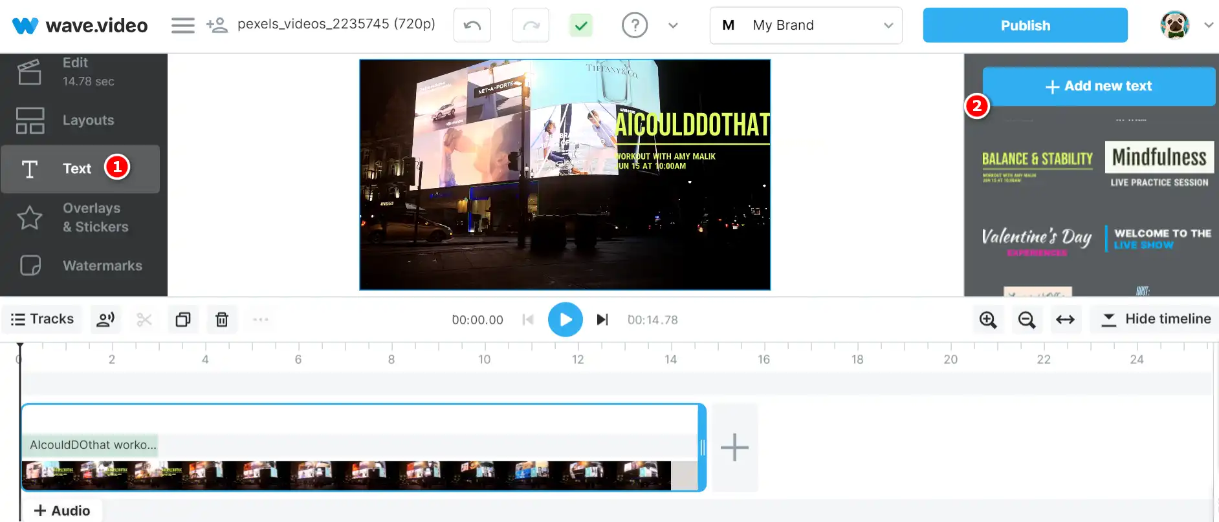Open the help question mark icon

pos(635,25)
